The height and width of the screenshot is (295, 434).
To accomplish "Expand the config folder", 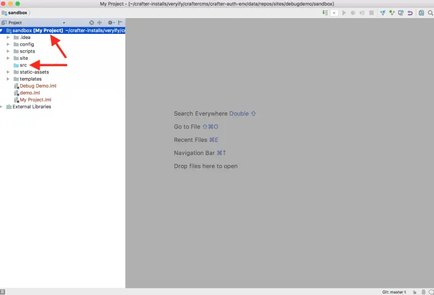I will click(8, 44).
